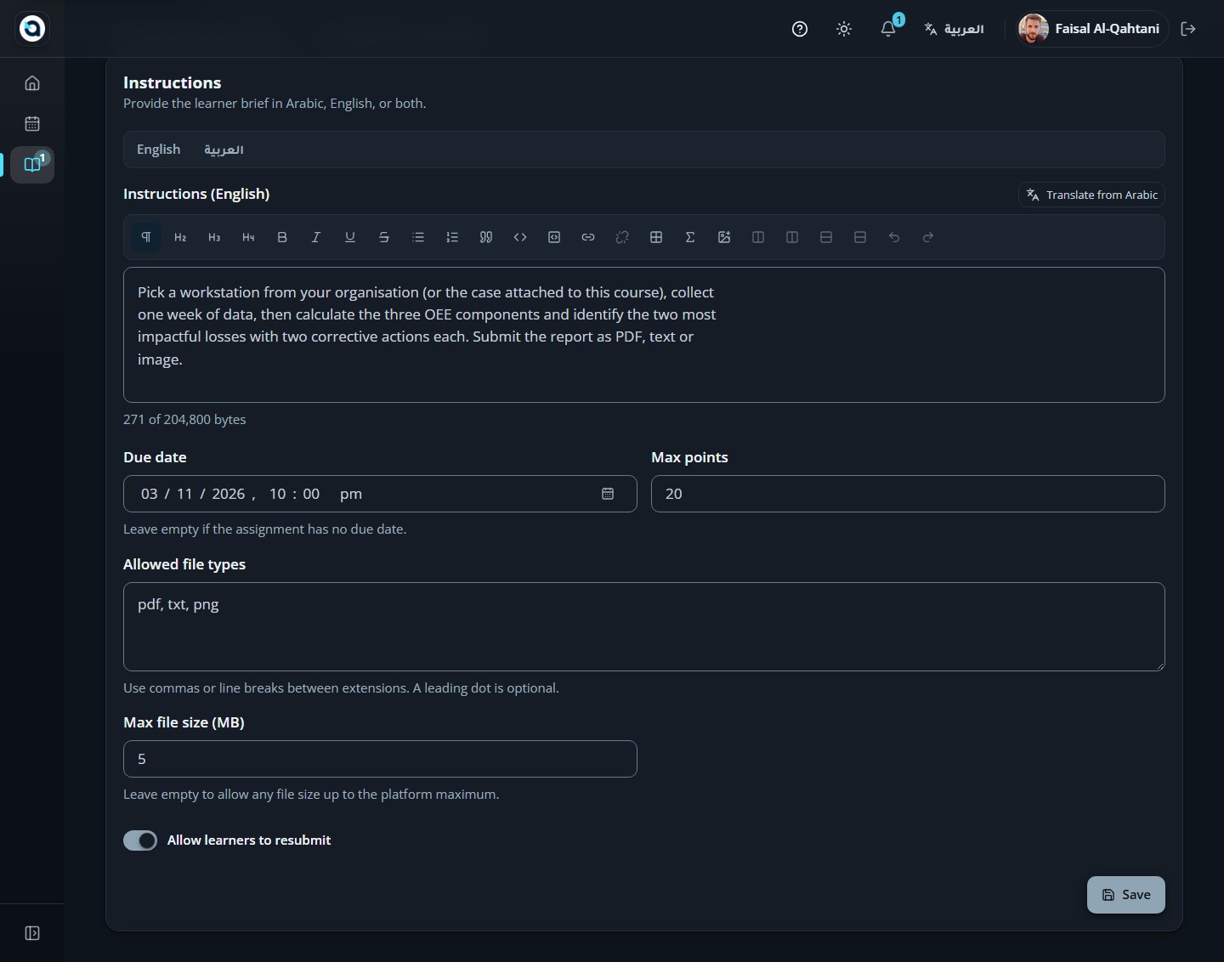1224x962 pixels.
Task: Collapse the sidebar panel
Action: pyautogui.click(x=32, y=933)
